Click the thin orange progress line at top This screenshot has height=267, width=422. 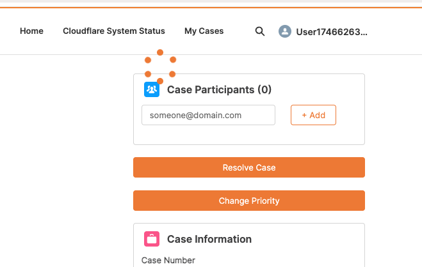[x=211, y=8]
